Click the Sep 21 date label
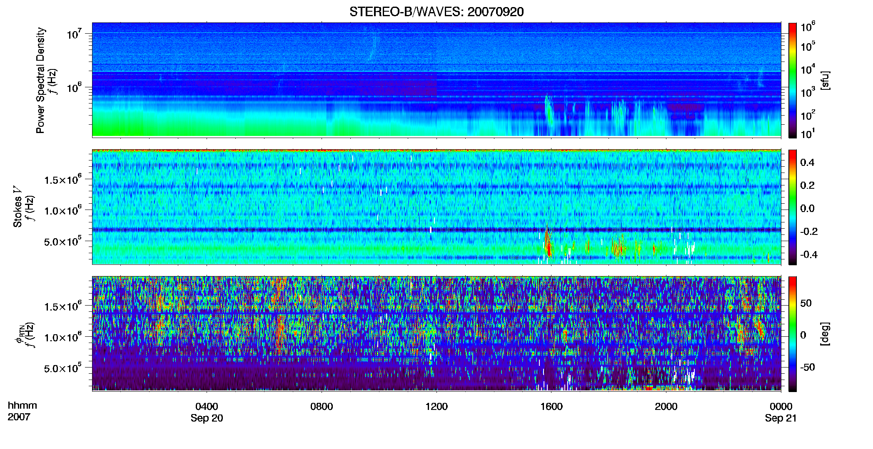 pyautogui.click(x=781, y=418)
